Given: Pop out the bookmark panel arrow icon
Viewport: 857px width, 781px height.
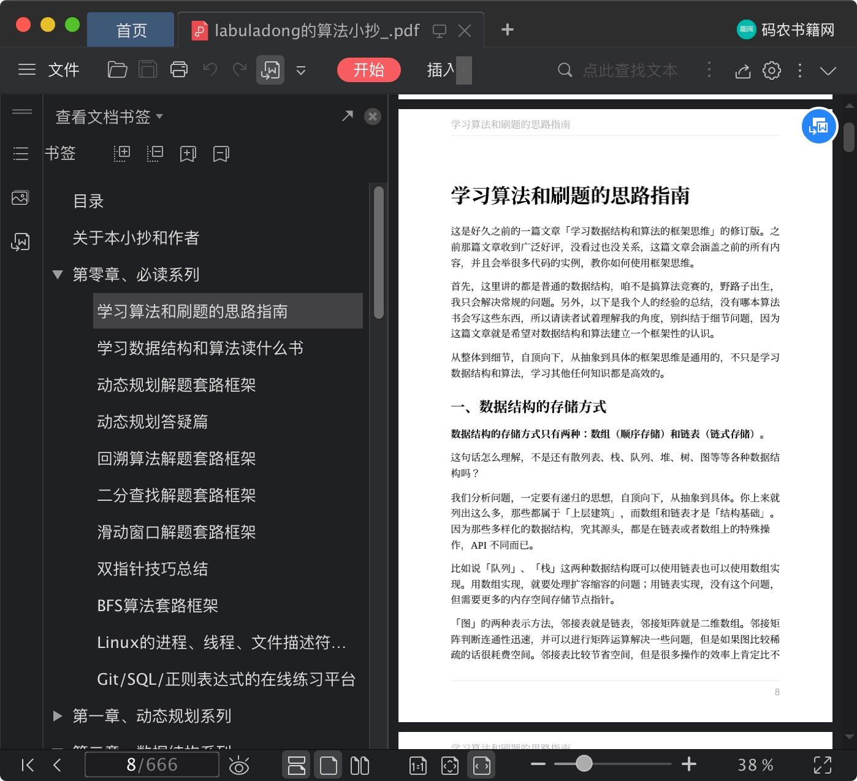Looking at the screenshot, I should 348,116.
